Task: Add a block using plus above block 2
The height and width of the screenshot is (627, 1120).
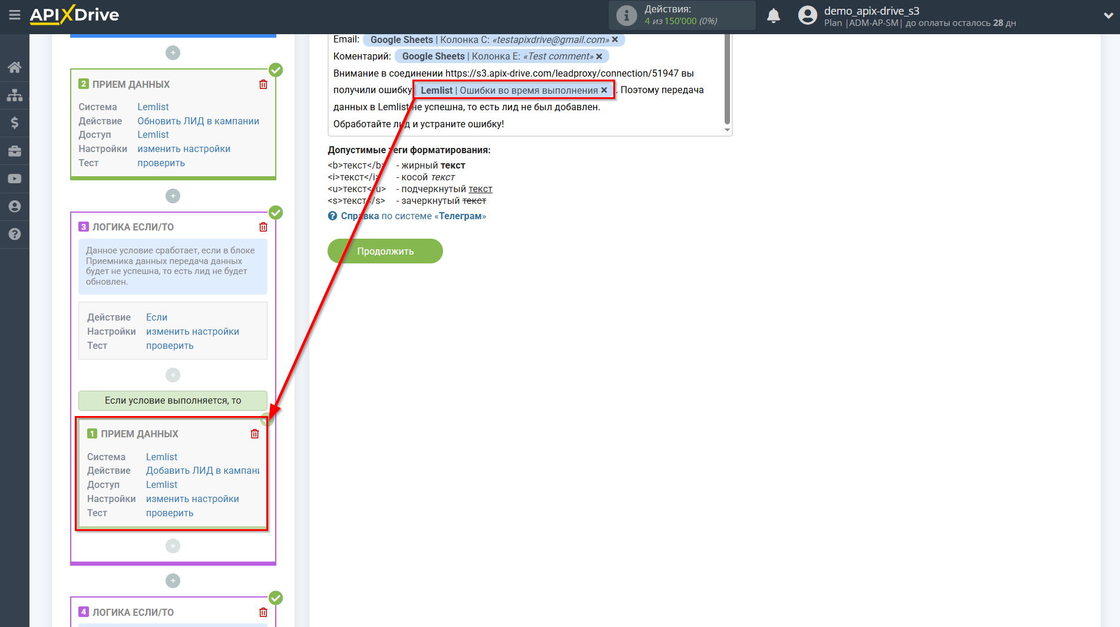Action: pyautogui.click(x=173, y=52)
